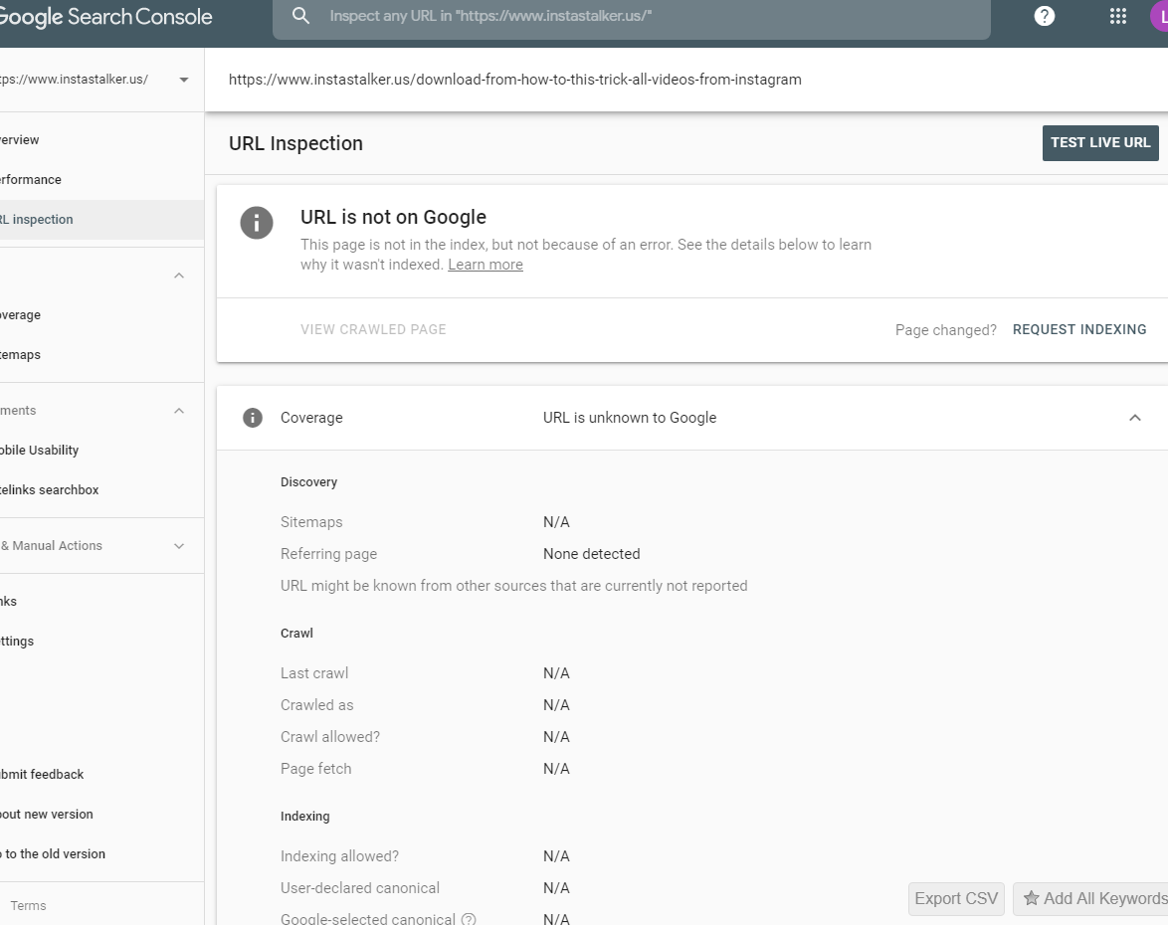Screen dimensions: 1168x925
Task: Click the Export CSV button
Action: tap(956, 898)
